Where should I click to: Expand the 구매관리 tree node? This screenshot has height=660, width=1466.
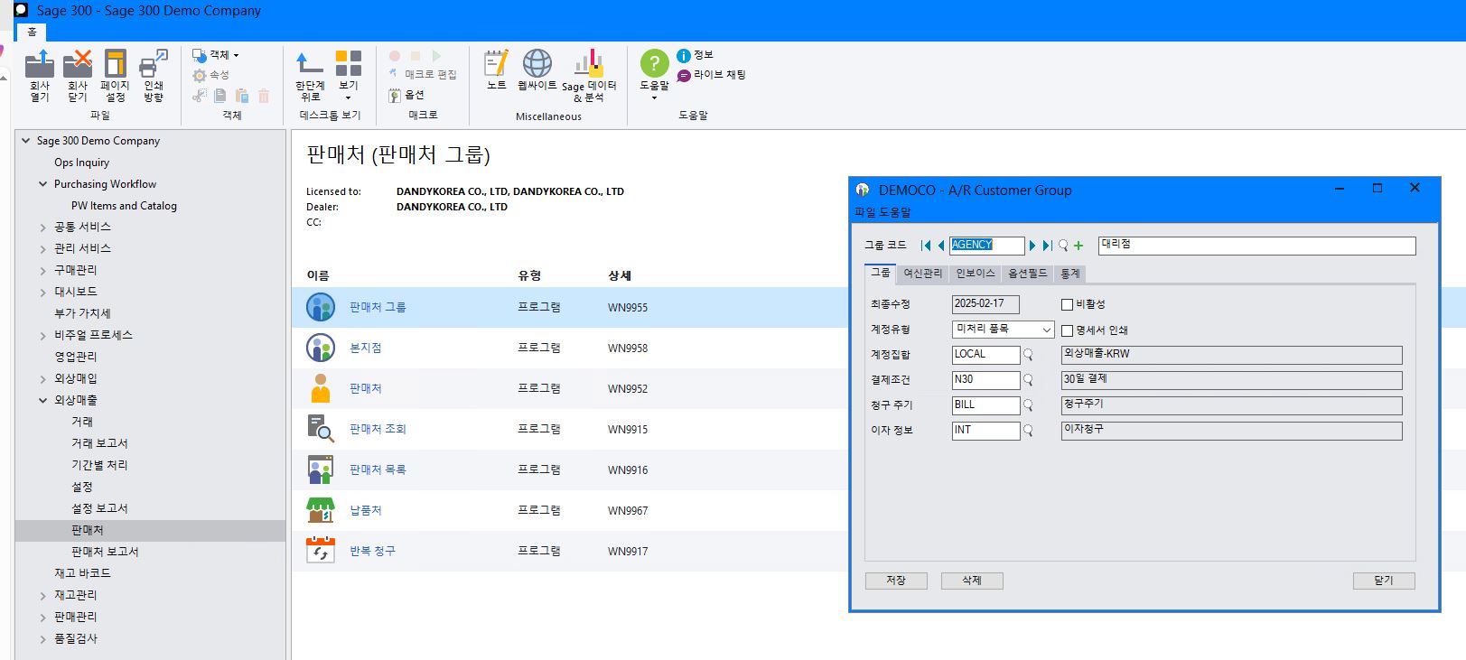click(x=42, y=271)
